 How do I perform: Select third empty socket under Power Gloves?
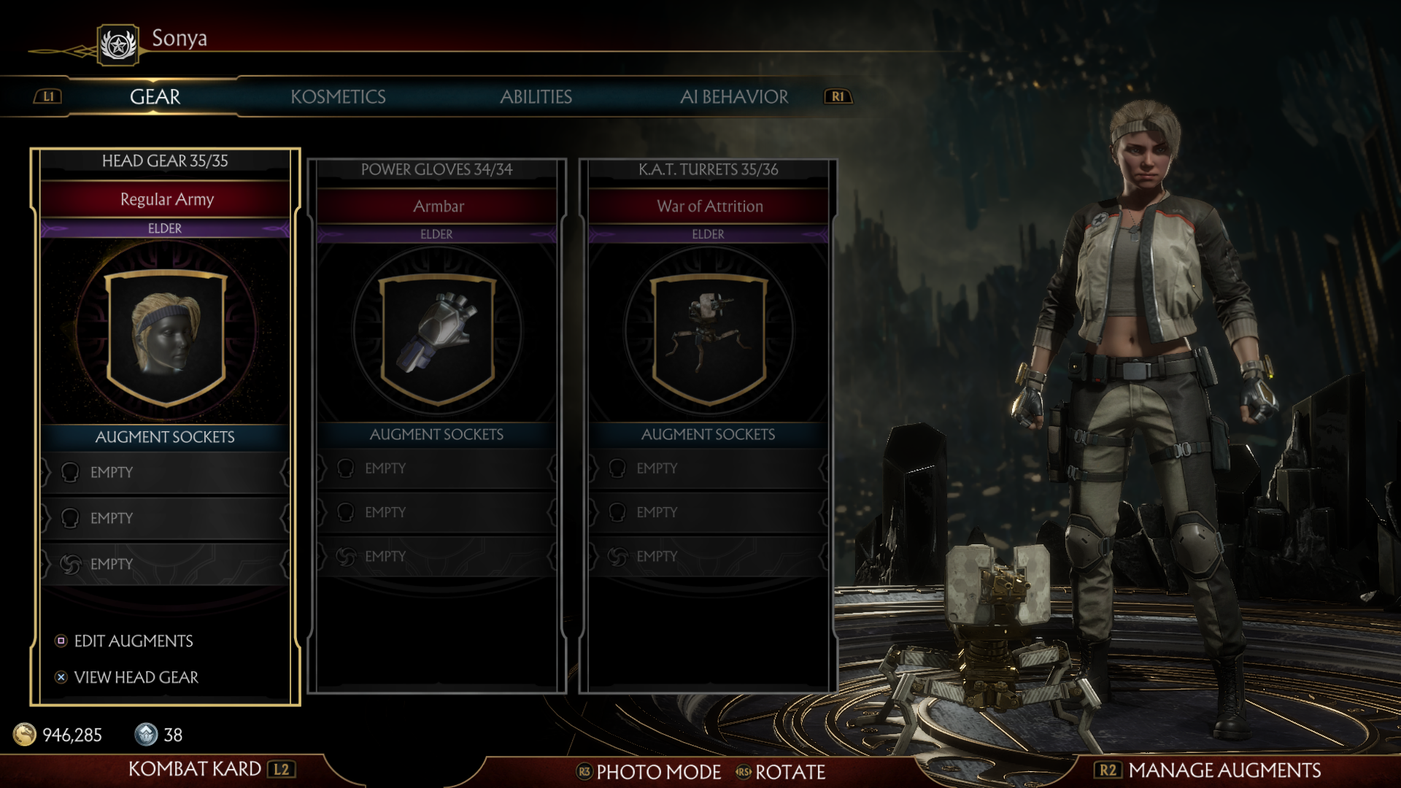(436, 556)
